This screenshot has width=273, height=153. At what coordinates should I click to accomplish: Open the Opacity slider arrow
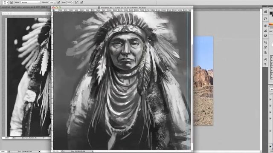[55, 3]
